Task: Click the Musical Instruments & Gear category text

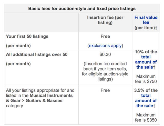Action: 39,98
